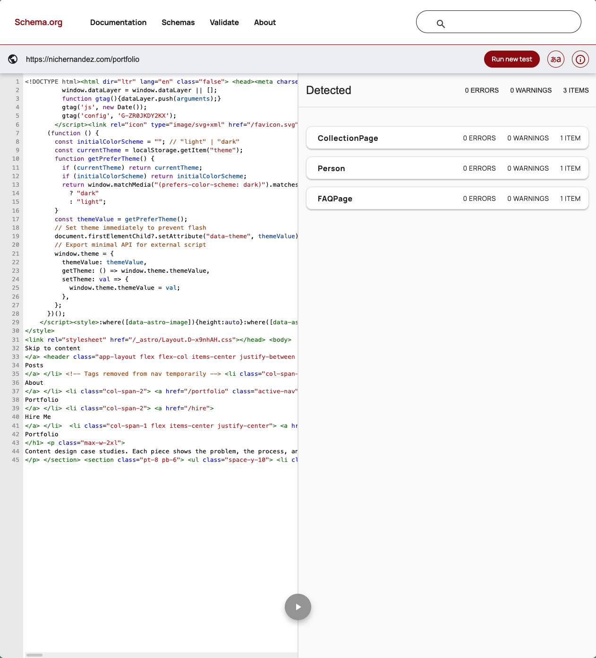Viewport: 596px width, 658px height.
Task: Go to the Validate page
Action: (x=224, y=22)
